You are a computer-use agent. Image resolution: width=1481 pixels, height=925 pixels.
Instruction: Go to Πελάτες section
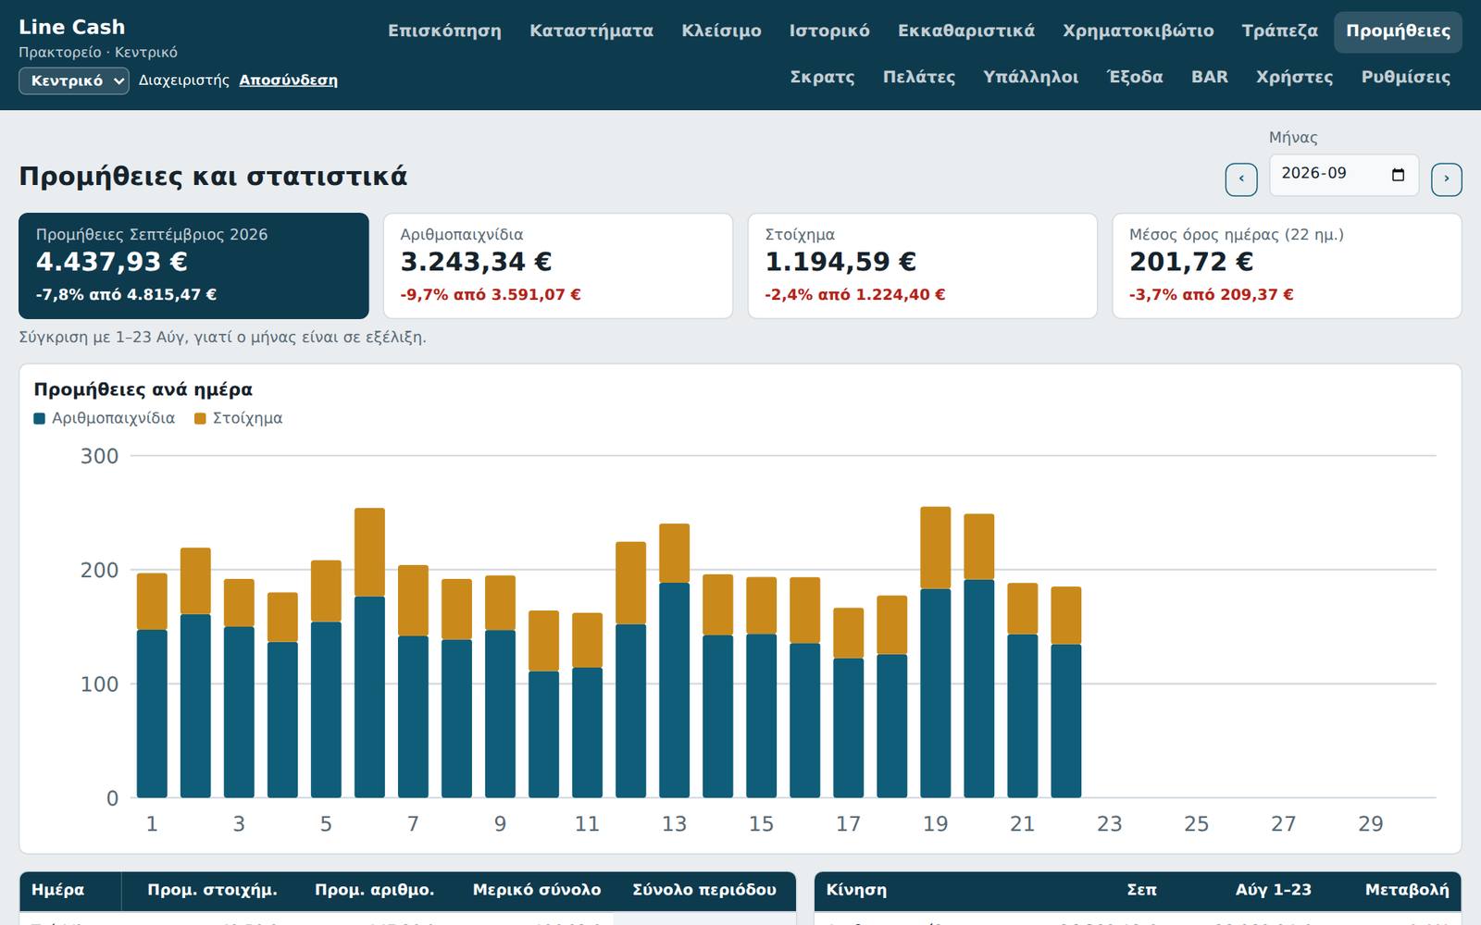point(918,77)
